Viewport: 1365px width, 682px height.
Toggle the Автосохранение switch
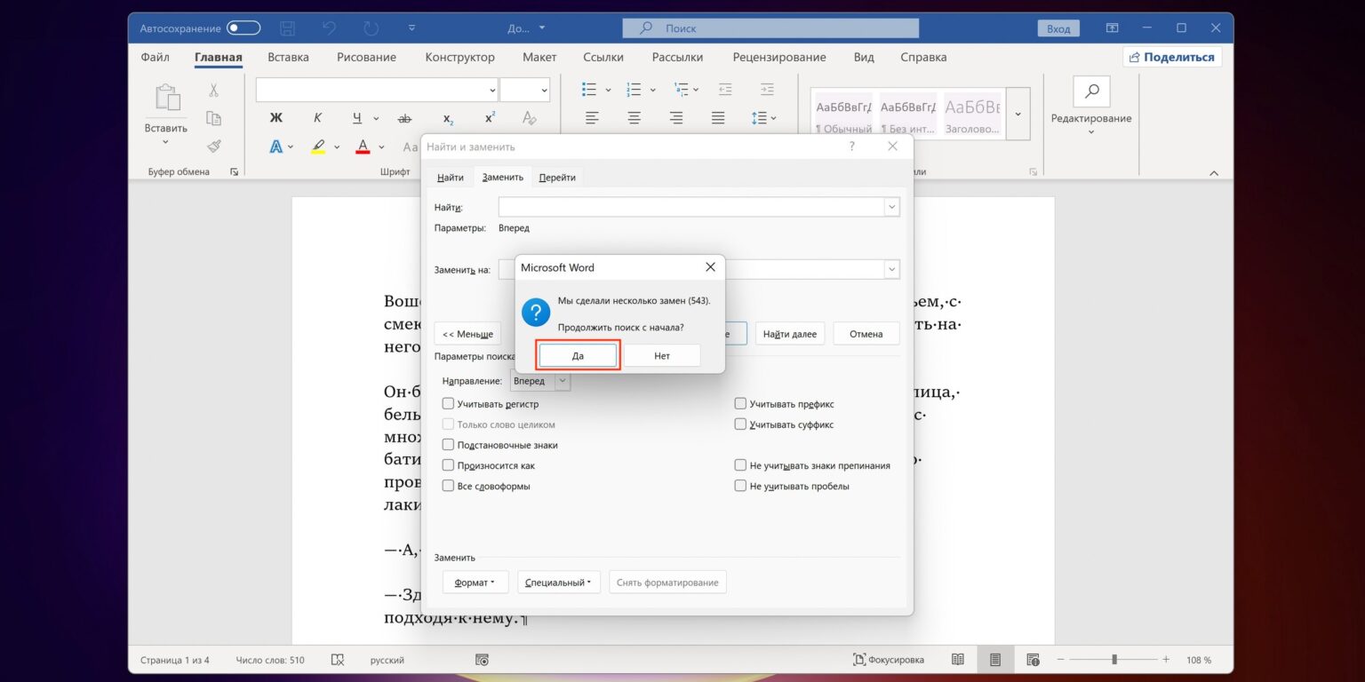tap(243, 28)
